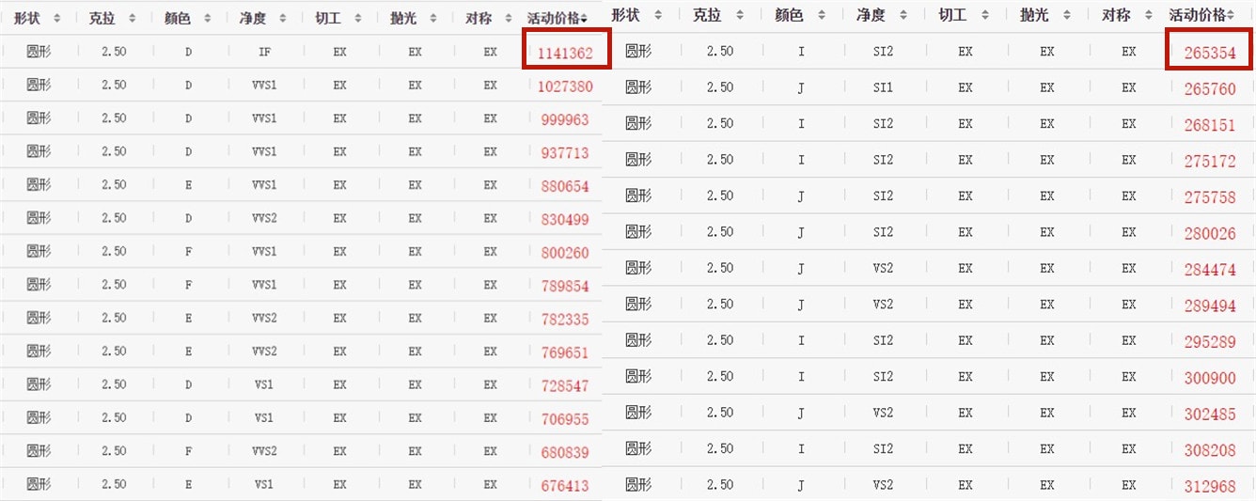
Task: Select the price 999963
Action: click(x=565, y=119)
